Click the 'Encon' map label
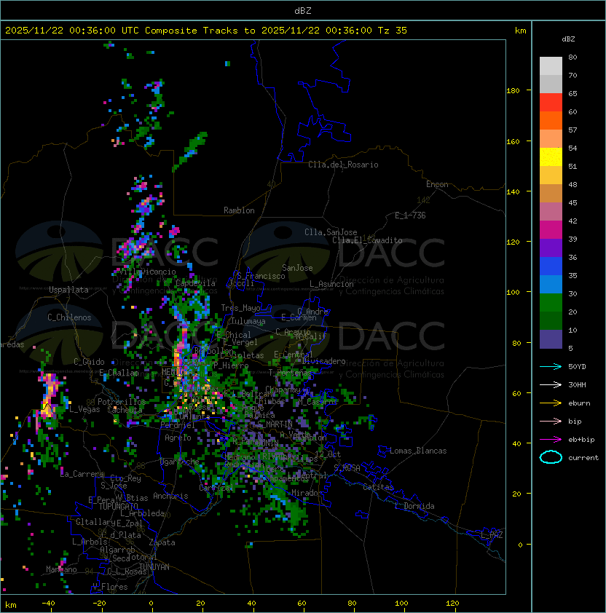This screenshot has width=606, height=613. (x=437, y=184)
